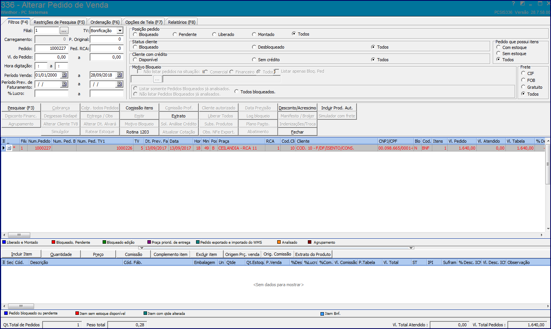Open Restrições de Pesquisa (F5) tab

59,22
